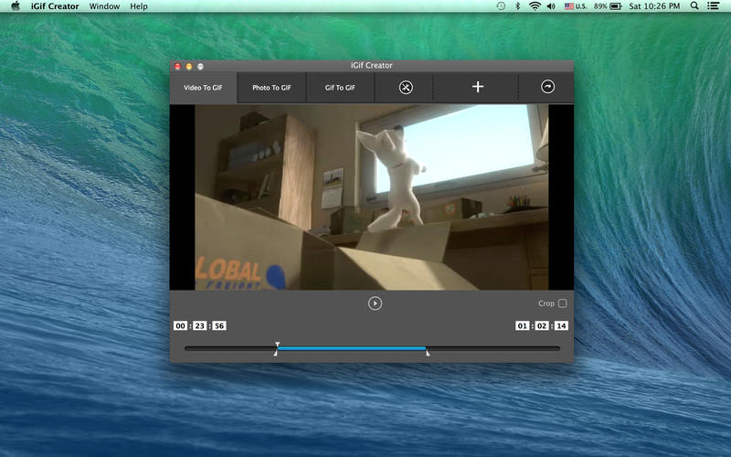The width and height of the screenshot is (731, 457).
Task: Open the Help menu
Action: [x=139, y=6]
